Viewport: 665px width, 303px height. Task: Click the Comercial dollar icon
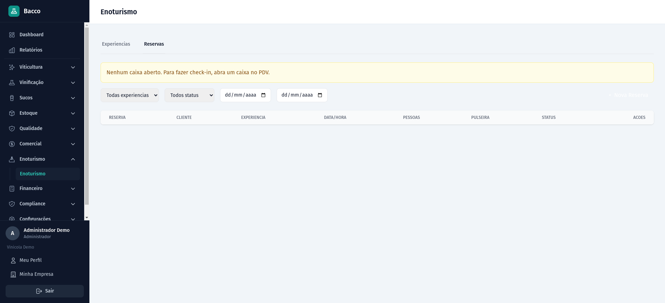tap(12, 144)
